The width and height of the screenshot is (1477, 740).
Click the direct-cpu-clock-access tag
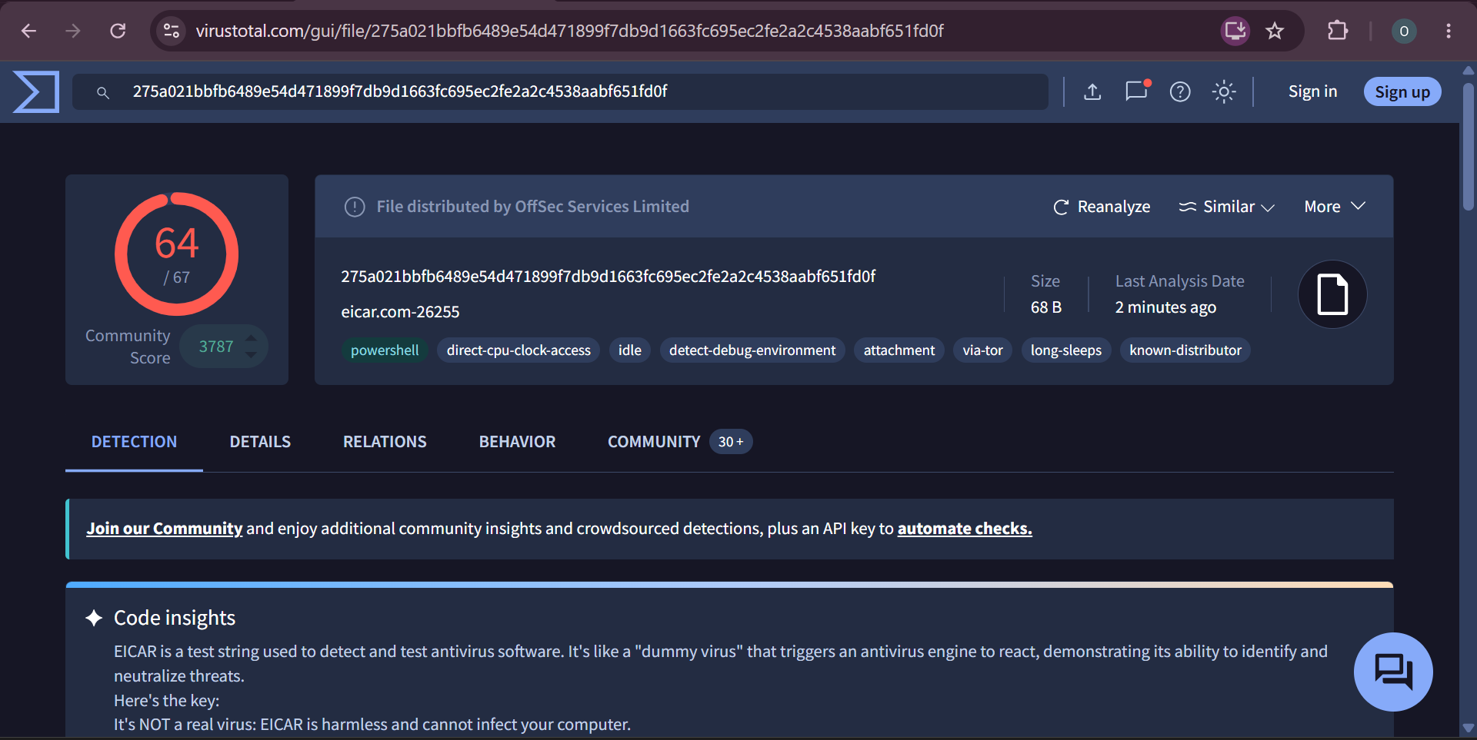click(518, 350)
